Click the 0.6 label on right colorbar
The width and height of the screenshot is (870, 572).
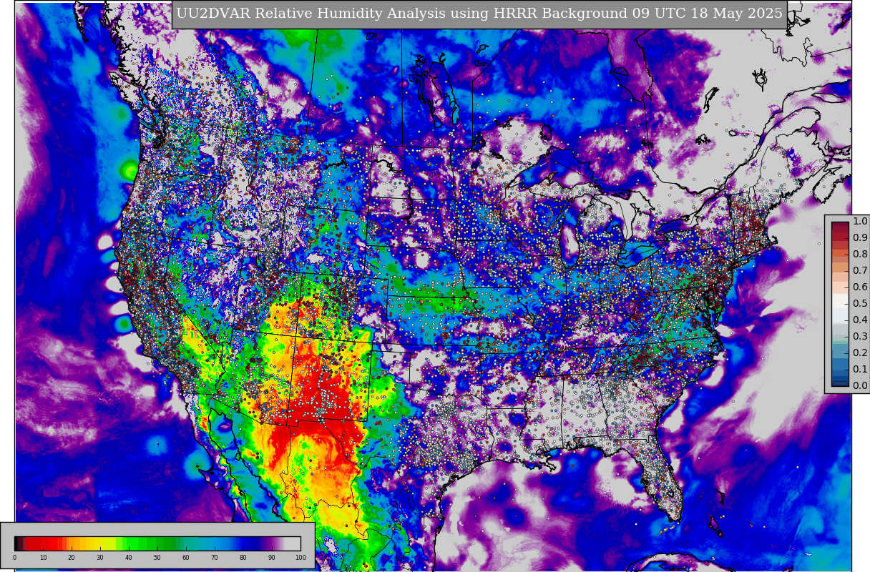click(860, 287)
